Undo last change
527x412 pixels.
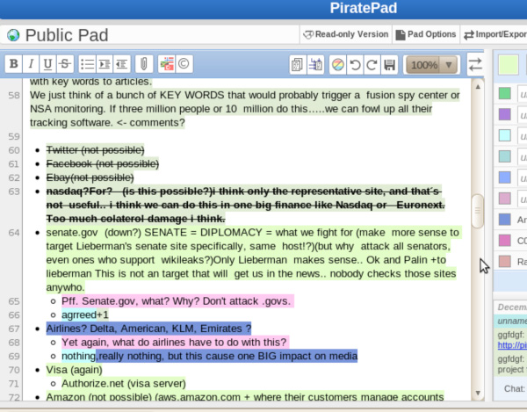tap(355, 64)
